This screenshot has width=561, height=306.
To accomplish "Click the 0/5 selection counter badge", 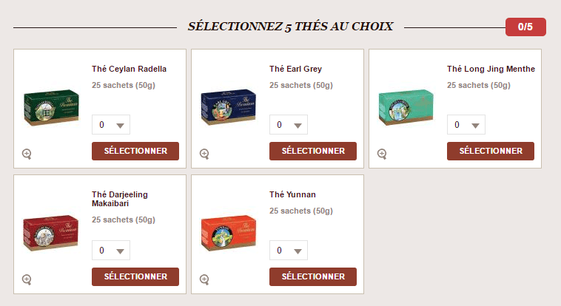I will point(525,27).
